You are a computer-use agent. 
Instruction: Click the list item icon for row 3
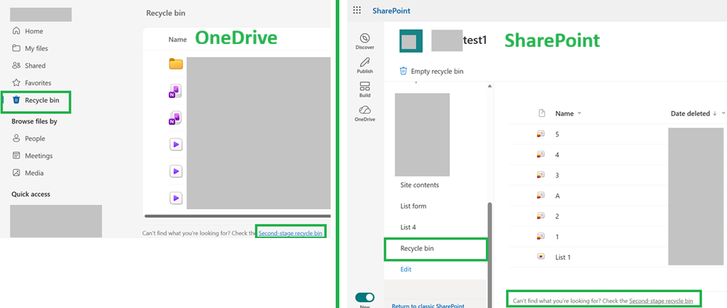tap(540, 175)
